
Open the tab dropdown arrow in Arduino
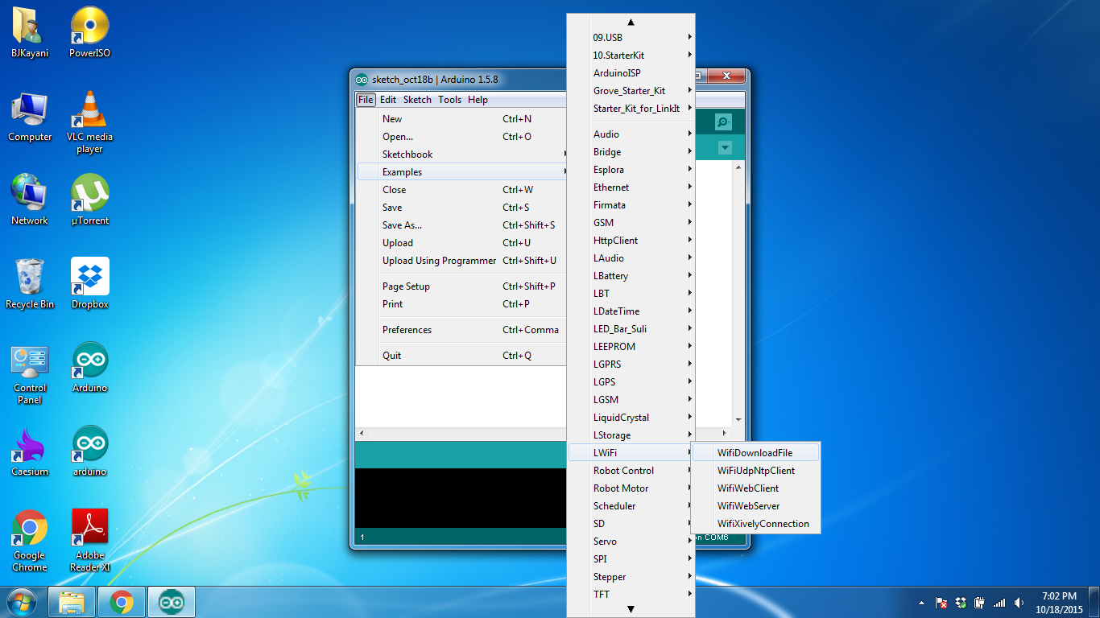(x=725, y=148)
